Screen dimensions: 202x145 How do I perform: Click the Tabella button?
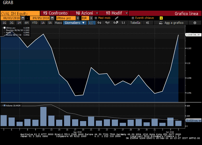[x=135, y=23]
